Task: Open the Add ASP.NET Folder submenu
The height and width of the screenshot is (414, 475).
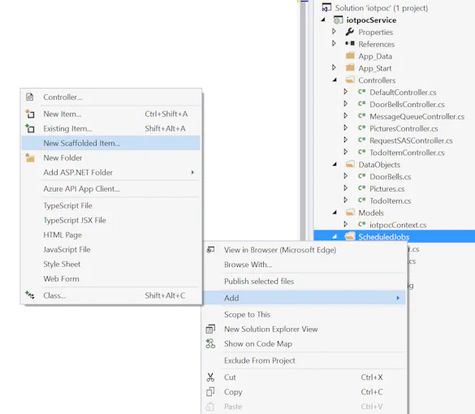Action: click(x=111, y=172)
